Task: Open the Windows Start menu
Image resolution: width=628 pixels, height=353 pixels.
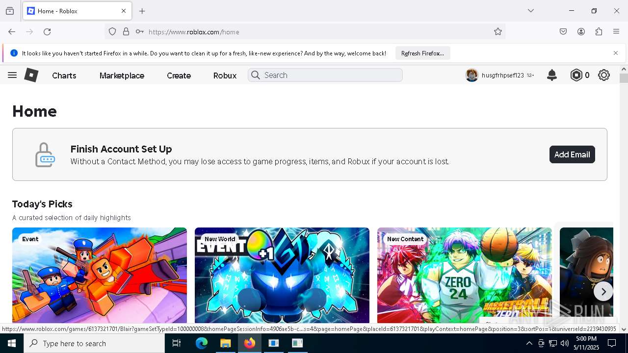Action: click(12, 343)
